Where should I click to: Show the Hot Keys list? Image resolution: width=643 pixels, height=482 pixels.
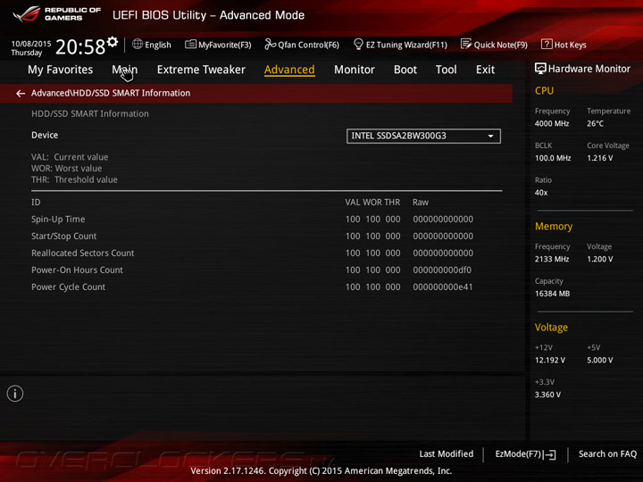click(564, 45)
